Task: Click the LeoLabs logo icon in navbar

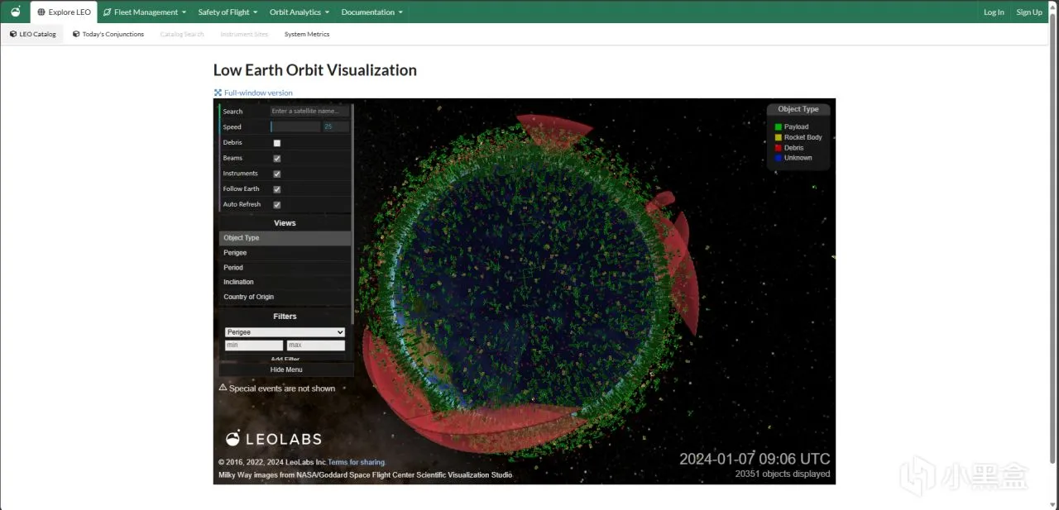Action: (x=15, y=12)
